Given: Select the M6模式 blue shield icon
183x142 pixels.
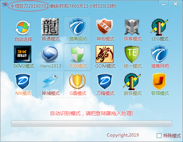Looking at the screenshot, I should [x=23, y=81].
